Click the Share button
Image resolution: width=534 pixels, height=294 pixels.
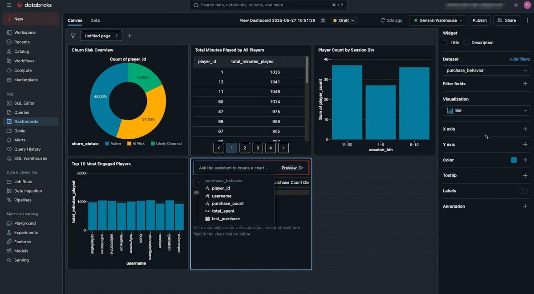507,20
